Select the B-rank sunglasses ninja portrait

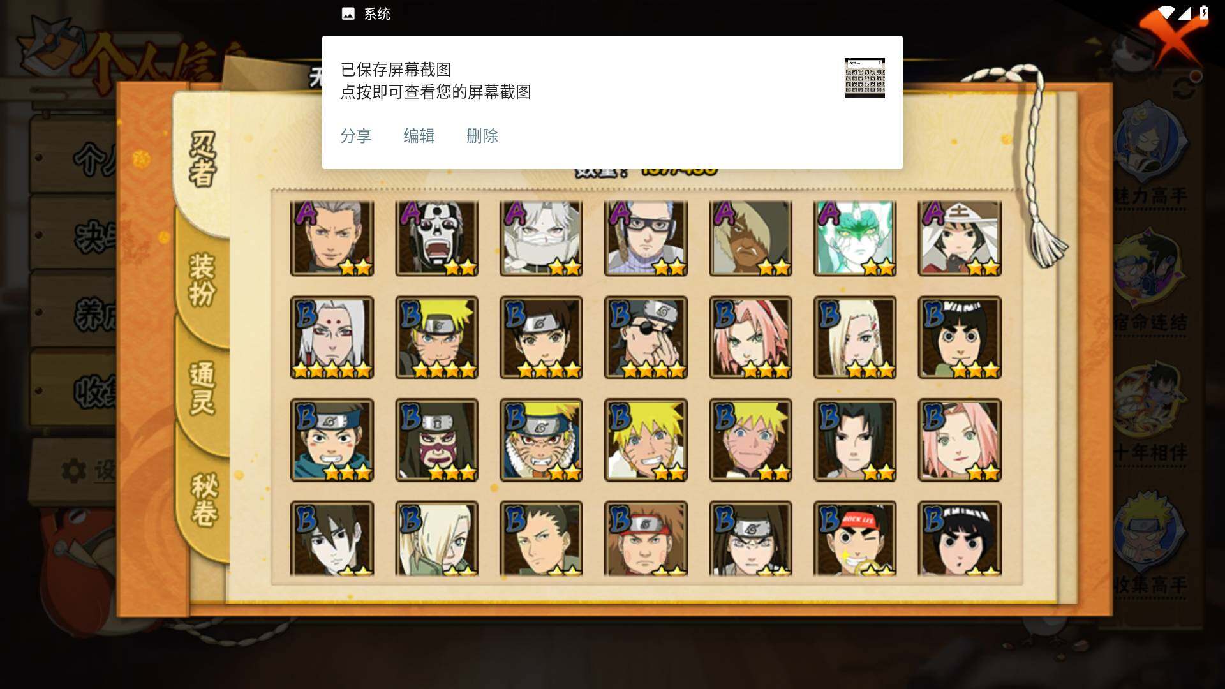pos(646,337)
